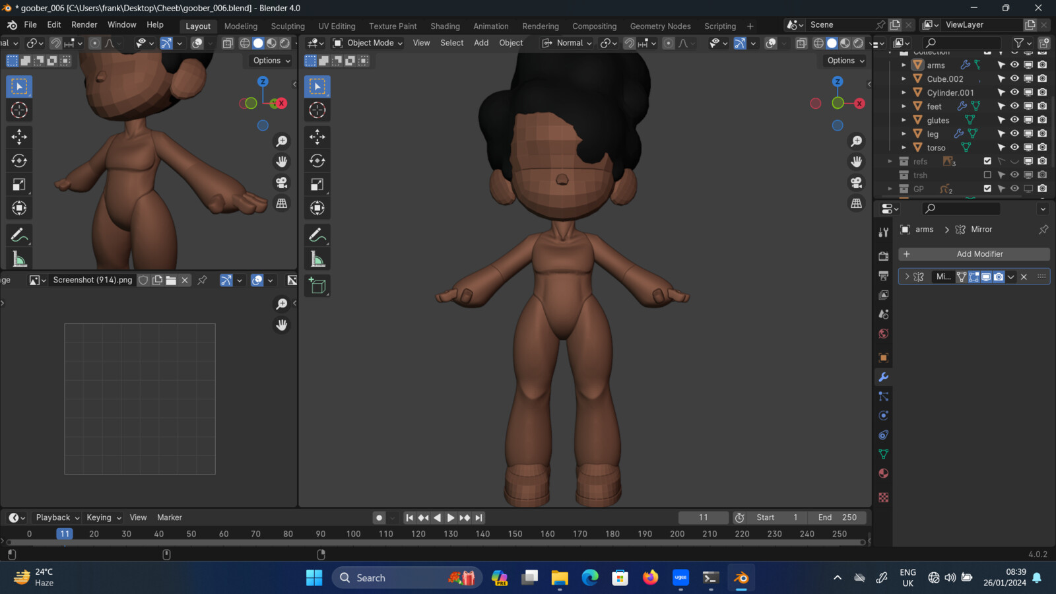Toggle Mirror modifier render visibility
The image size is (1056, 594).
[999, 277]
